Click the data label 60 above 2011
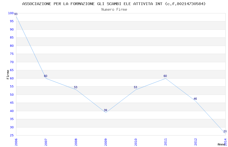Image resolution: width=228 pixels, height=147 pixels. point(165,76)
